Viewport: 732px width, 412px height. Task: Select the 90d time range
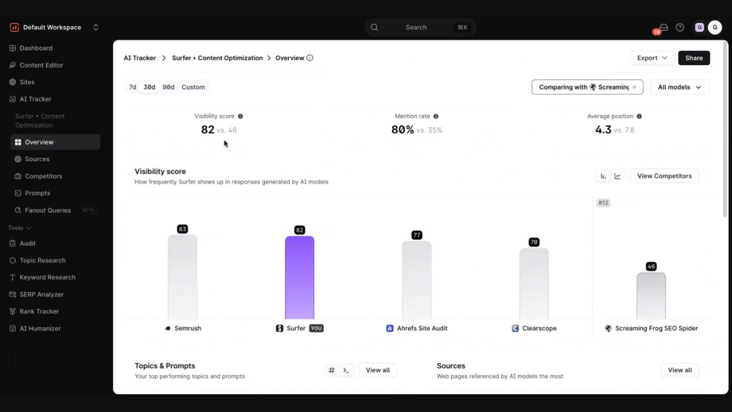pos(168,87)
